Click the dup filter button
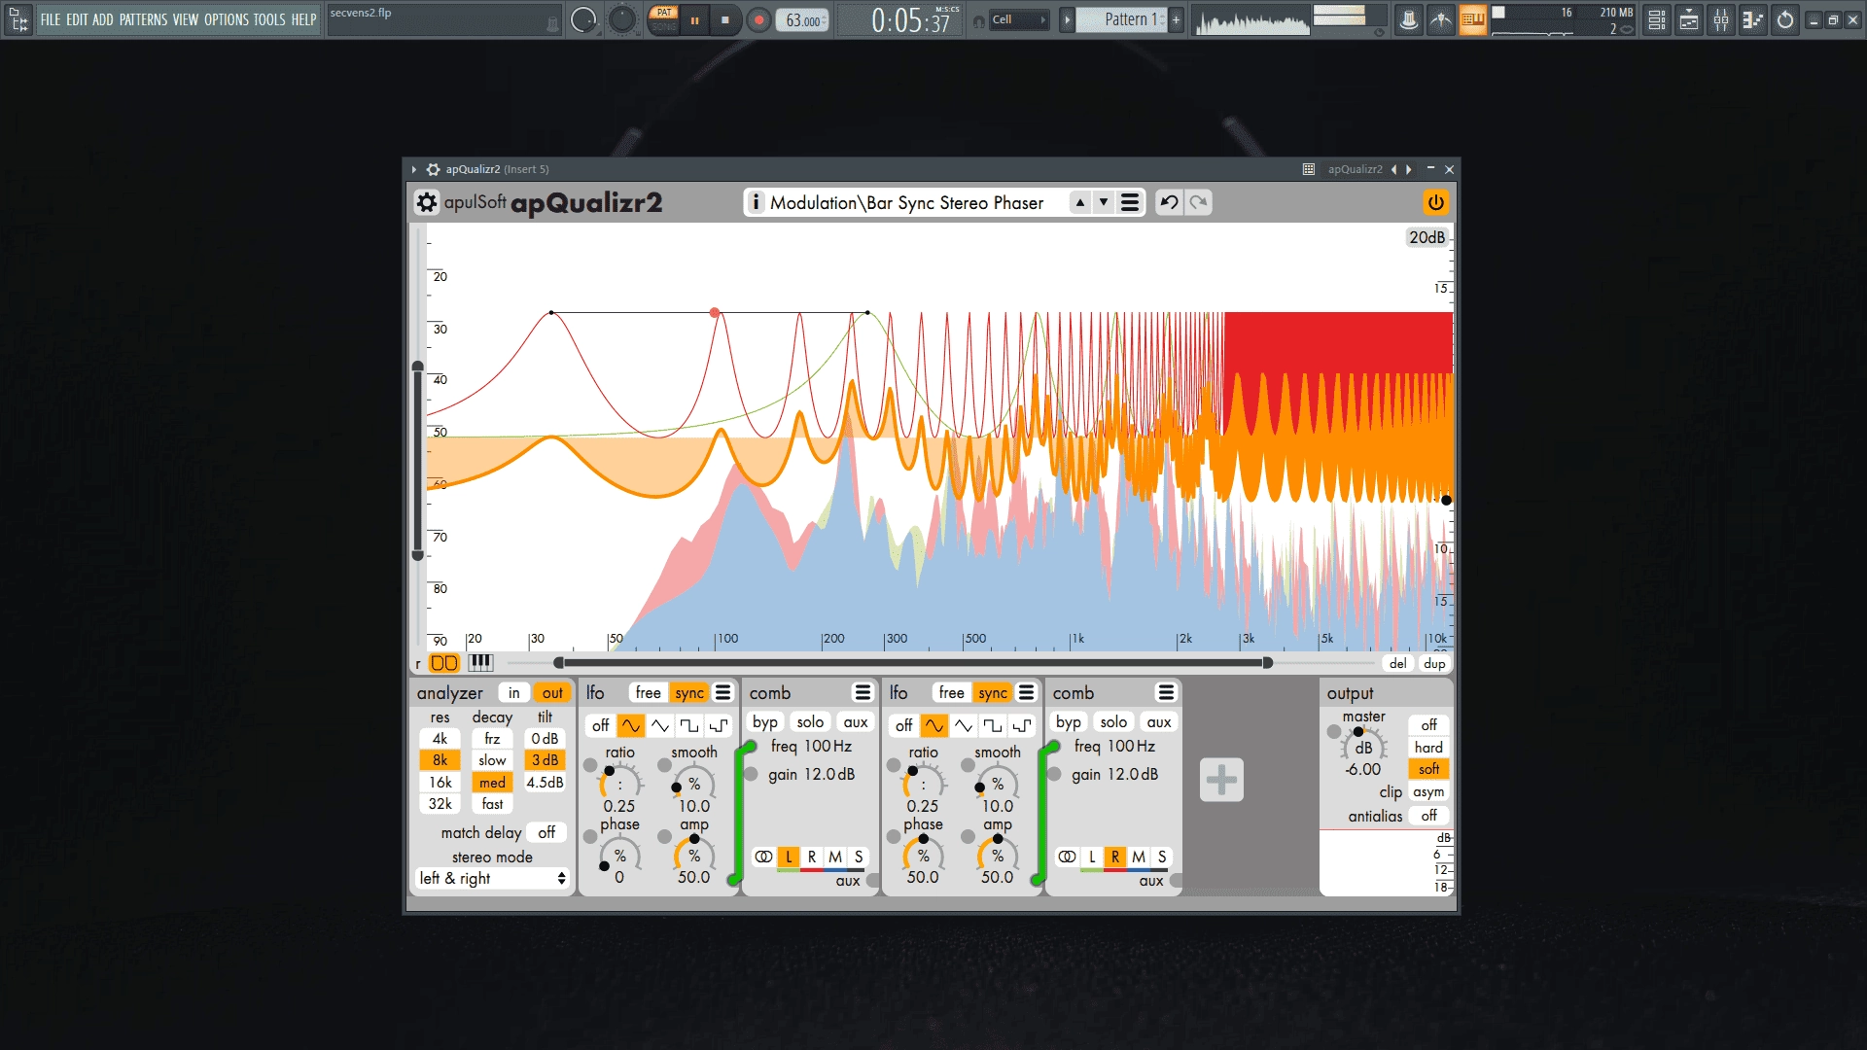The height and width of the screenshot is (1050, 1867). pyautogui.click(x=1434, y=663)
